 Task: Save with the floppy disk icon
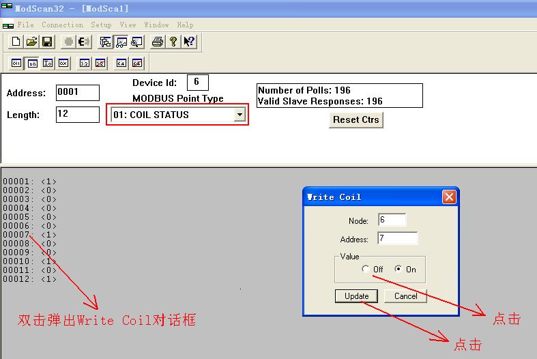(47, 42)
